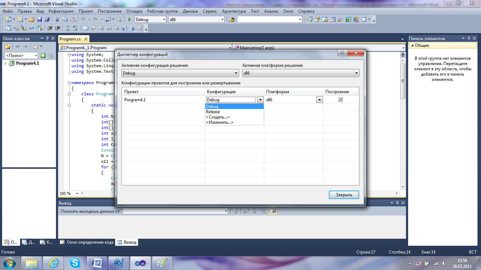Click the Проект column header

click(164, 92)
